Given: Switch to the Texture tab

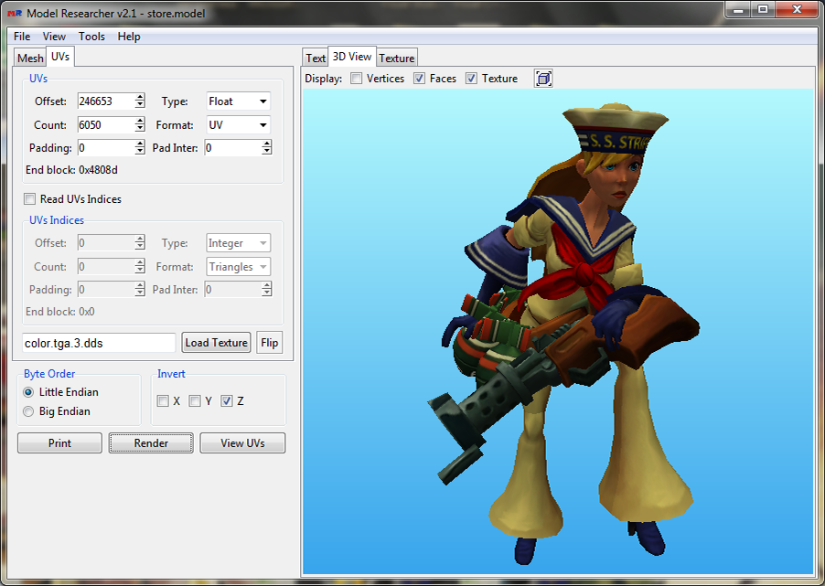Looking at the screenshot, I should 397,58.
